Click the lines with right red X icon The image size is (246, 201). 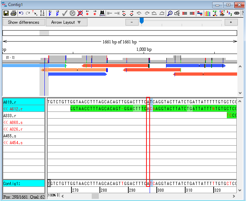(x=192, y=13)
